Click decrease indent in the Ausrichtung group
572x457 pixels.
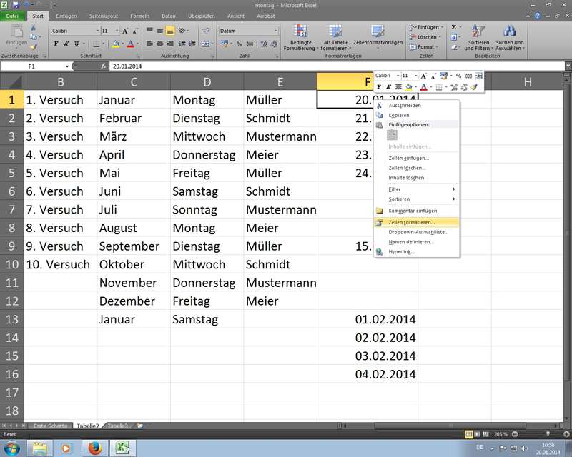(182, 44)
